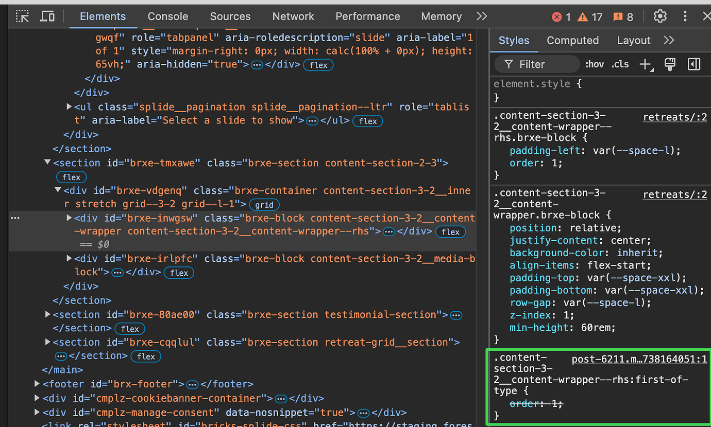This screenshot has width=711, height=427.
Task: Toggle the device toolbar icon
Action: pos(47,16)
